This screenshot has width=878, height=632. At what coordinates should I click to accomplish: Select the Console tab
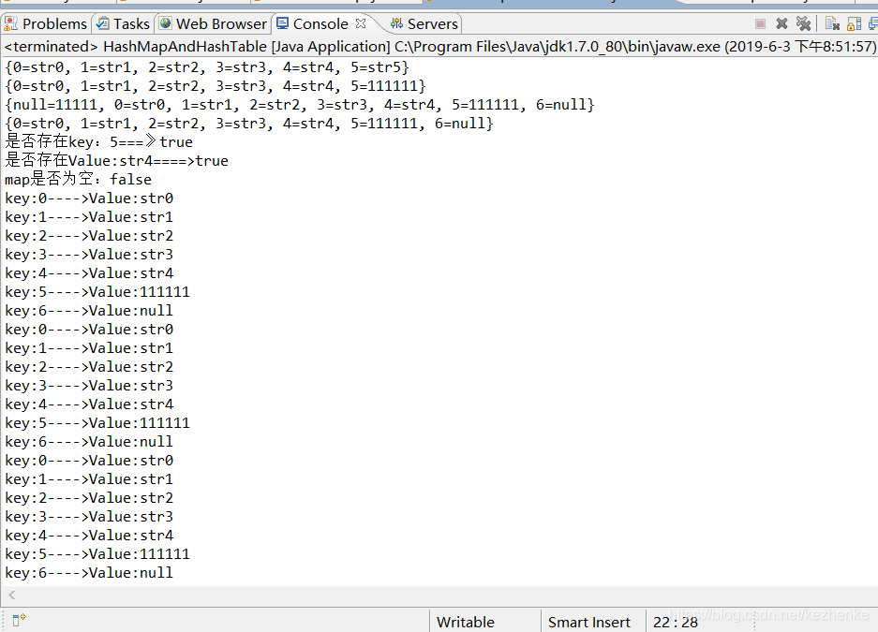pyautogui.click(x=320, y=24)
